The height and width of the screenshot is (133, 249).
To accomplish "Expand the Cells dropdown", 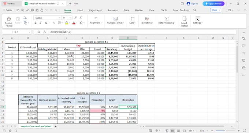I will click(x=132, y=23).
